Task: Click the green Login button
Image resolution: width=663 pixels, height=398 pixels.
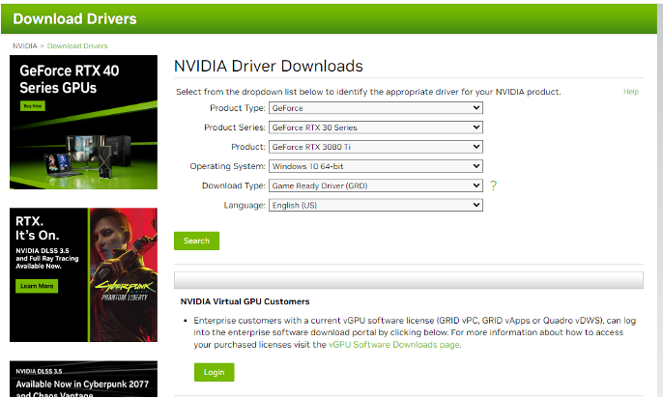Action: pos(214,372)
